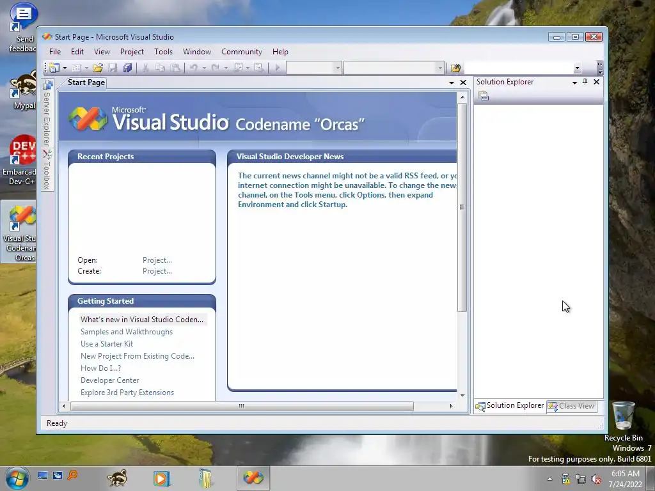Open Solution Explorer window position dropdown

pyautogui.click(x=575, y=82)
